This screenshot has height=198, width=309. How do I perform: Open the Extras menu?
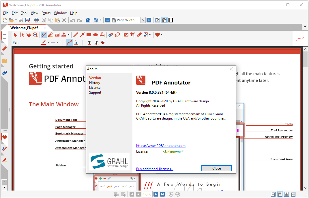point(46,13)
